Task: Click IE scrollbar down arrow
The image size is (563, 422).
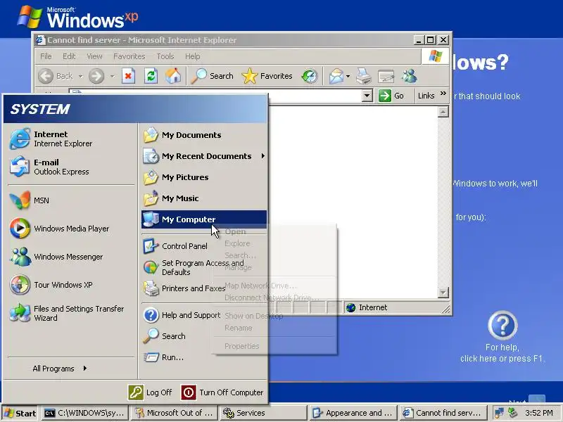Action: [x=443, y=293]
